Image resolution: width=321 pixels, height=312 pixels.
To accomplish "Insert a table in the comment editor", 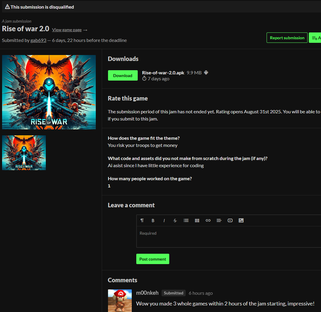I will click(197, 220).
